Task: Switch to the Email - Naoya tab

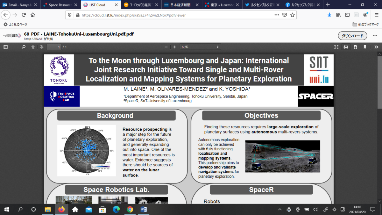Action: [x=20, y=5]
